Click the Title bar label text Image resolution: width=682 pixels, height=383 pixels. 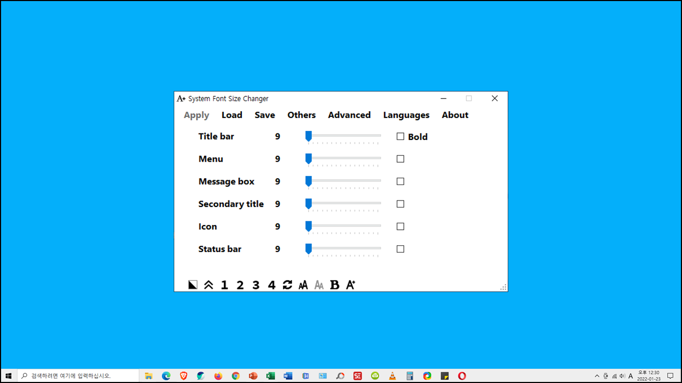(x=216, y=136)
